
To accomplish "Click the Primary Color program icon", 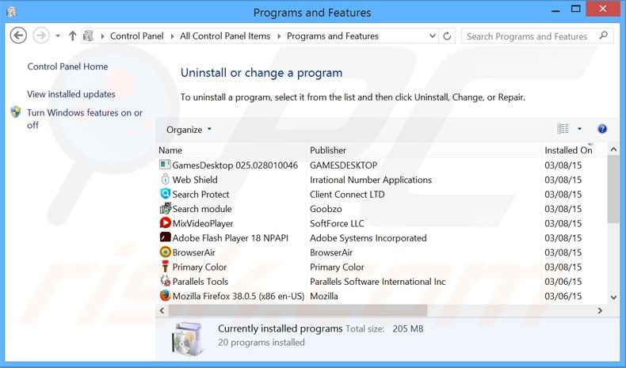I will coord(165,267).
